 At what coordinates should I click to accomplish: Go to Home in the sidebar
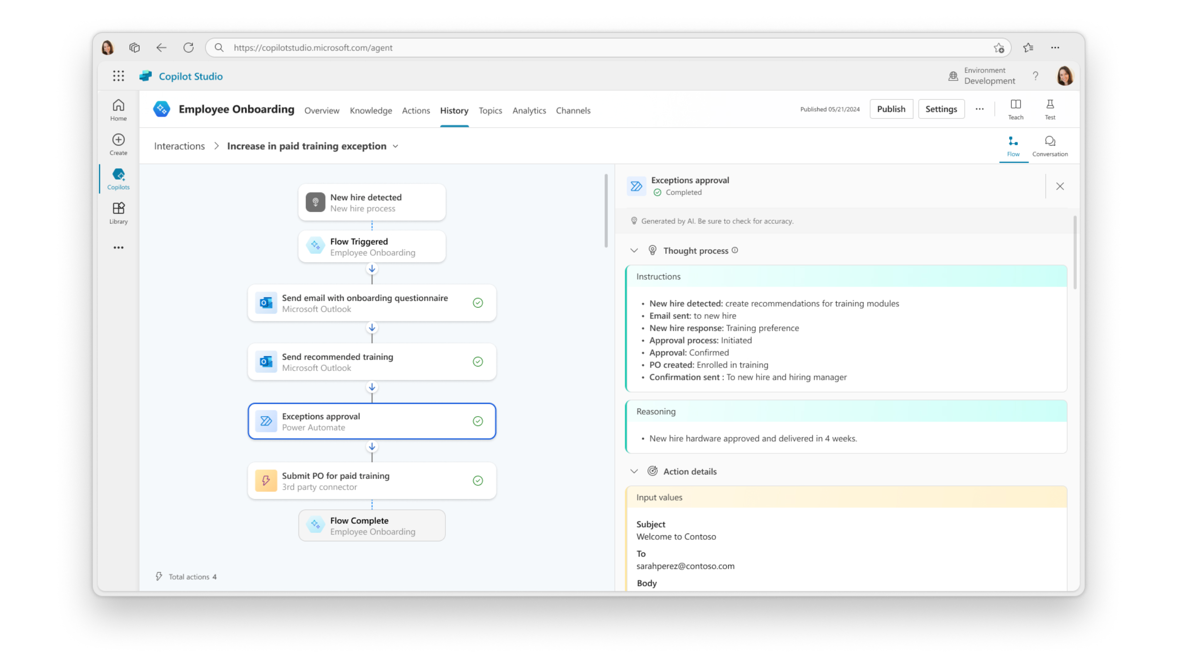point(118,110)
